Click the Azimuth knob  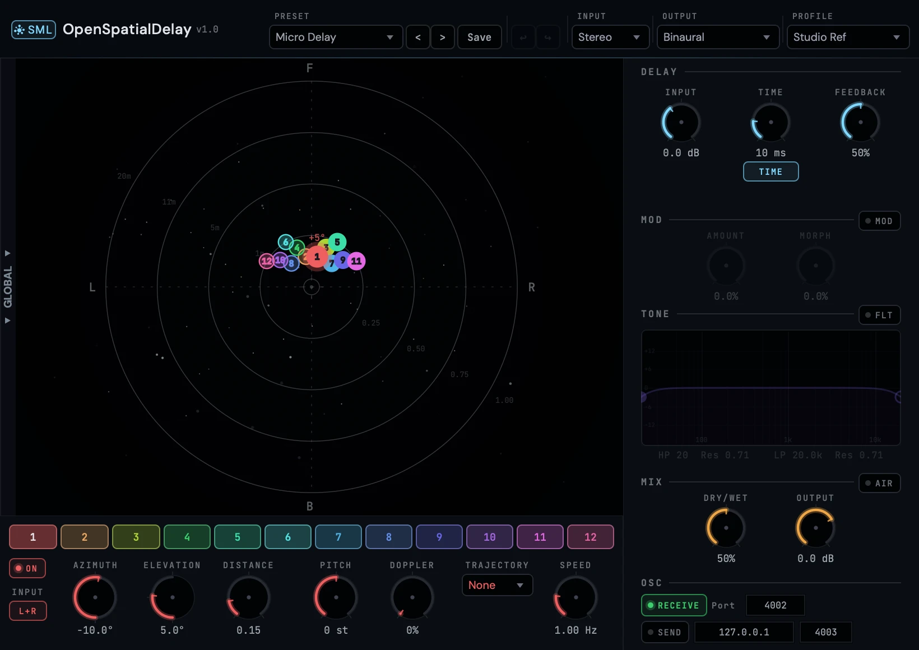tap(95, 597)
